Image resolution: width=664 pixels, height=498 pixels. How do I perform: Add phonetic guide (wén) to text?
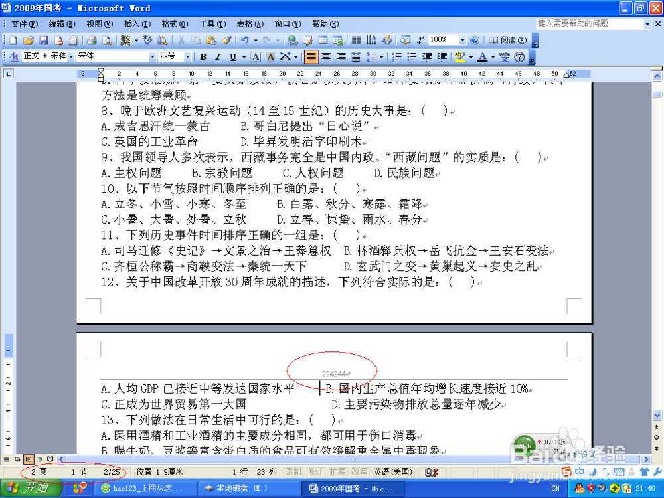tap(505, 56)
